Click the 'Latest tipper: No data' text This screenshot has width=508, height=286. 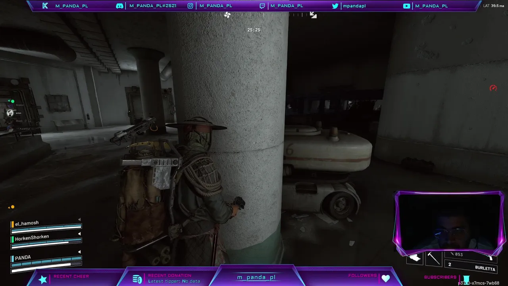click(174, 281)
